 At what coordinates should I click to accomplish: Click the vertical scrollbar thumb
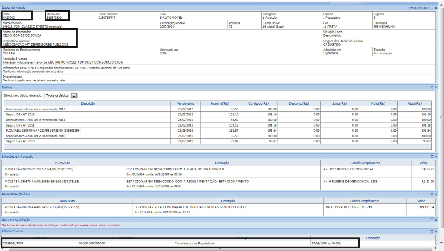[x=441, y=118]
